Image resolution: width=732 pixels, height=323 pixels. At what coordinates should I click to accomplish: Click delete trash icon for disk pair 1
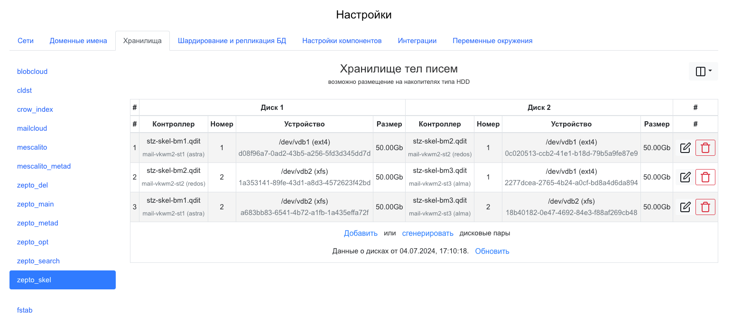coord(705,148)
